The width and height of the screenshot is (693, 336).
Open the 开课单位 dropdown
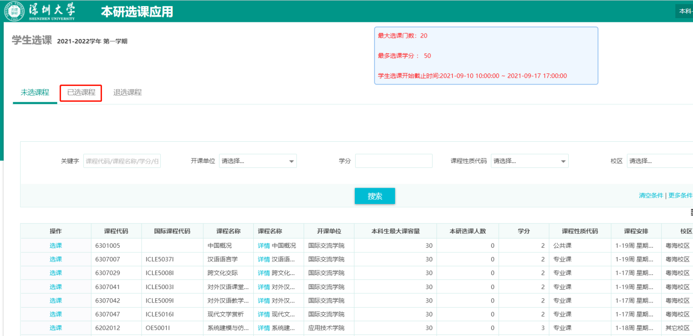pos(258,161)
